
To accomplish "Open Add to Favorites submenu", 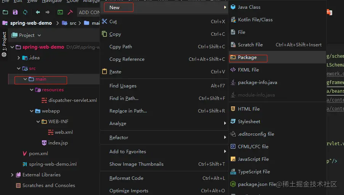I will pyautogui.click(x=164, y=151).
